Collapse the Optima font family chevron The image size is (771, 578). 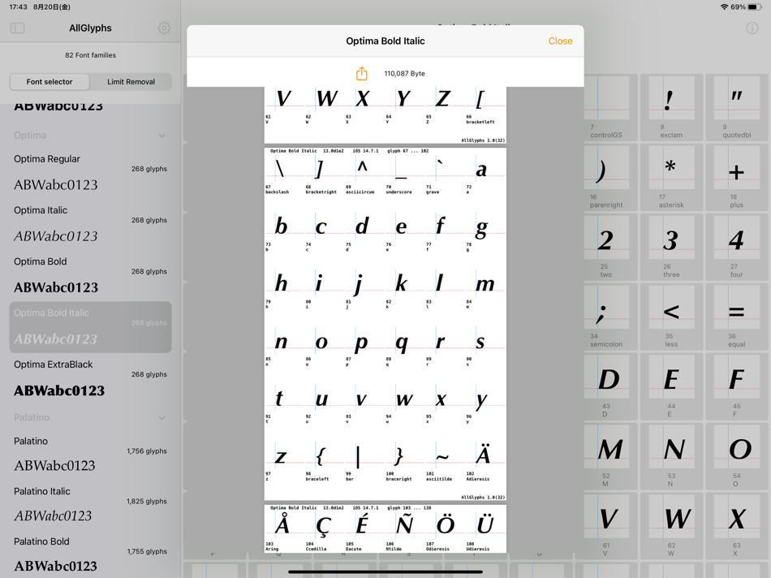click(x=162, y=136)
